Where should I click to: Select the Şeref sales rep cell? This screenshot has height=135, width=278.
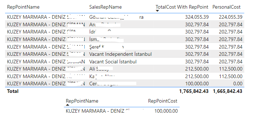tap(106, 47)
